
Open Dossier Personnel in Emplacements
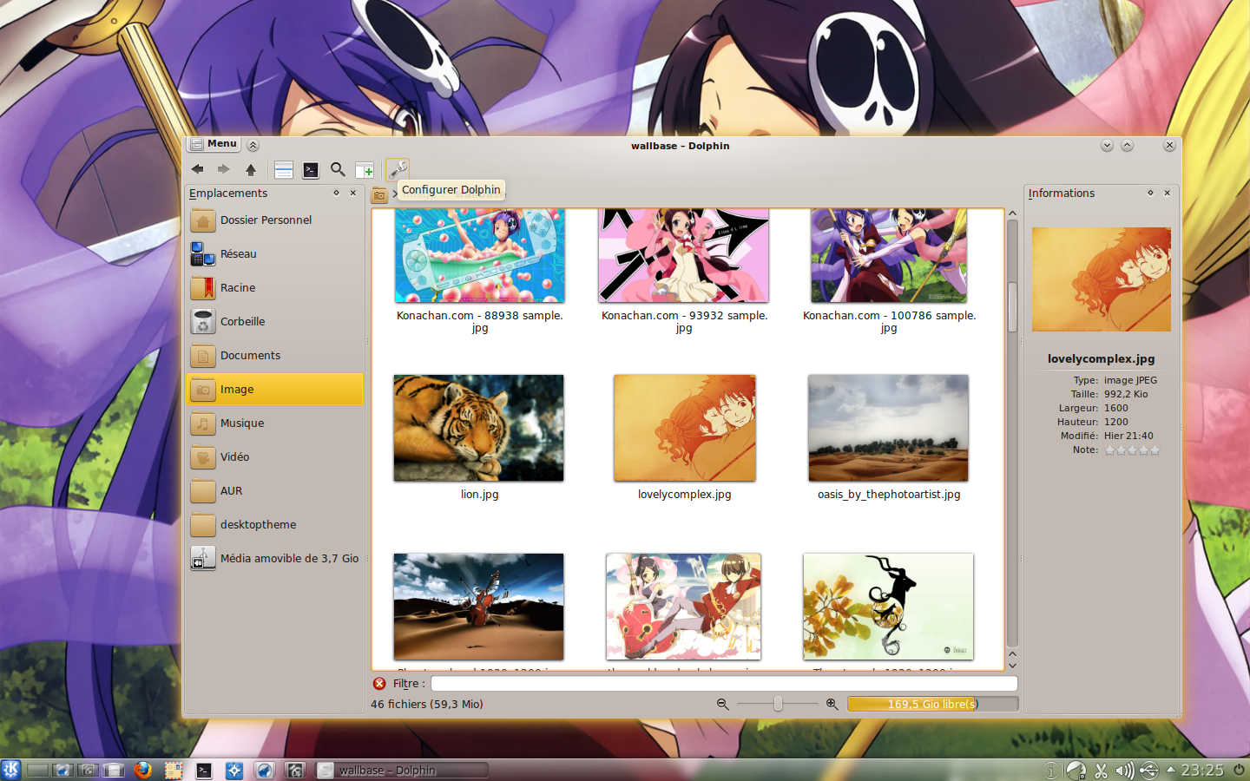(274, 220)
